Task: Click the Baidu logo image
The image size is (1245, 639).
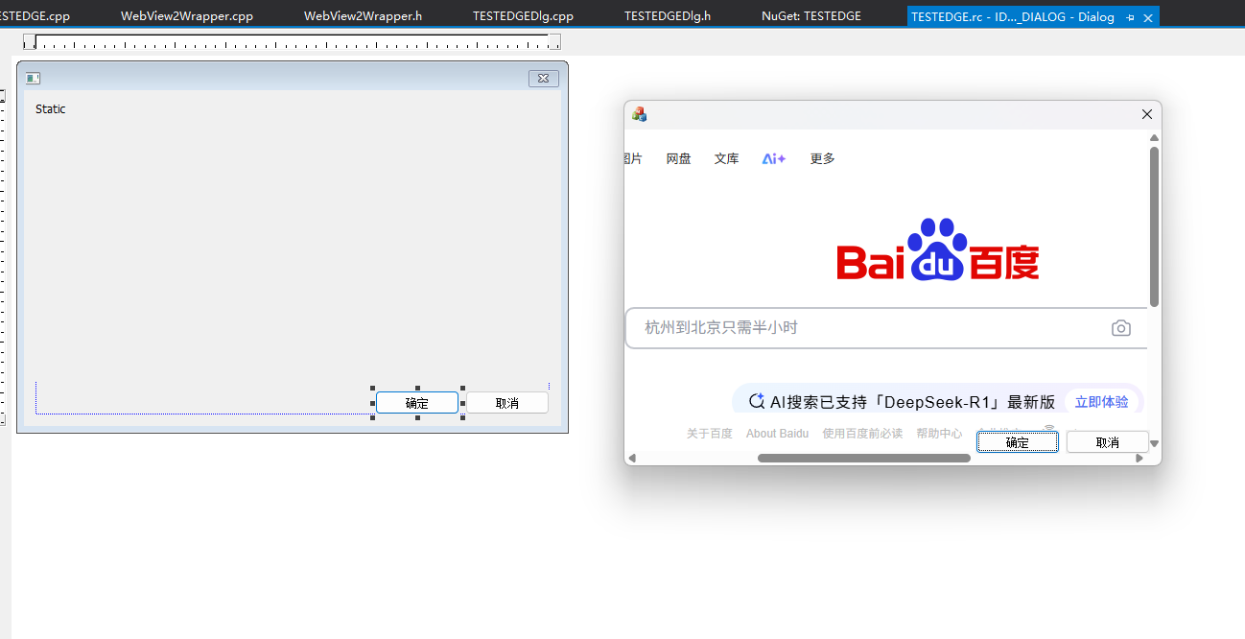Action: click(x=938, y=249)
